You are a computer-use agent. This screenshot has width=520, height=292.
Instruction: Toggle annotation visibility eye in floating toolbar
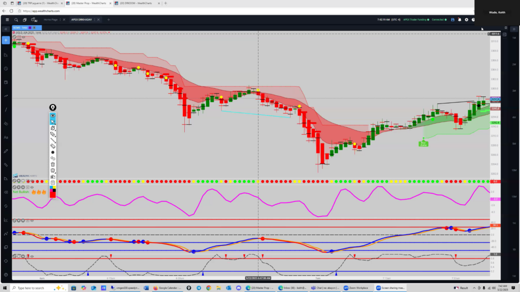(53, 116)
